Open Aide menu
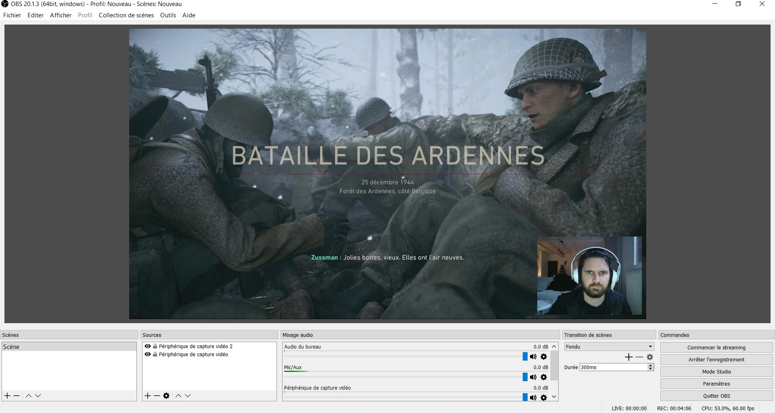Viewport: 775px width, 413px height. (189, 15)
